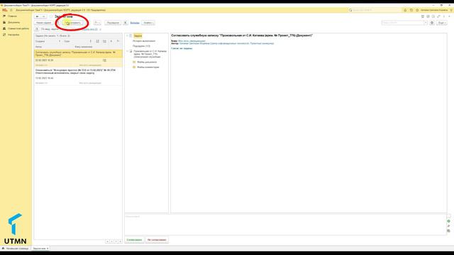The height and width of the screenshot is (255, 454).
Task: Click the grouping icon left of По виду задачи
Action: point(37,29)
